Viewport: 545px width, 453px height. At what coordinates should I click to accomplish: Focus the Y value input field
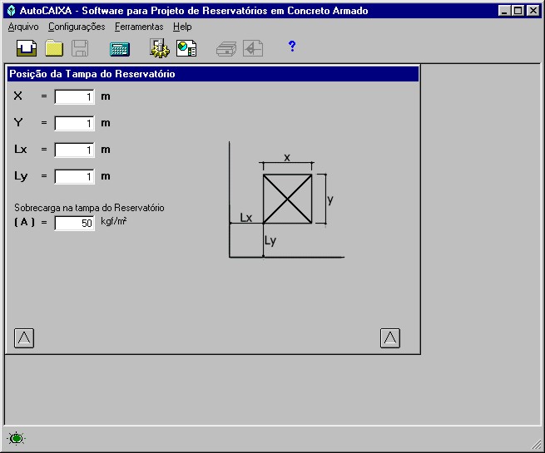[x=74, y=123]
